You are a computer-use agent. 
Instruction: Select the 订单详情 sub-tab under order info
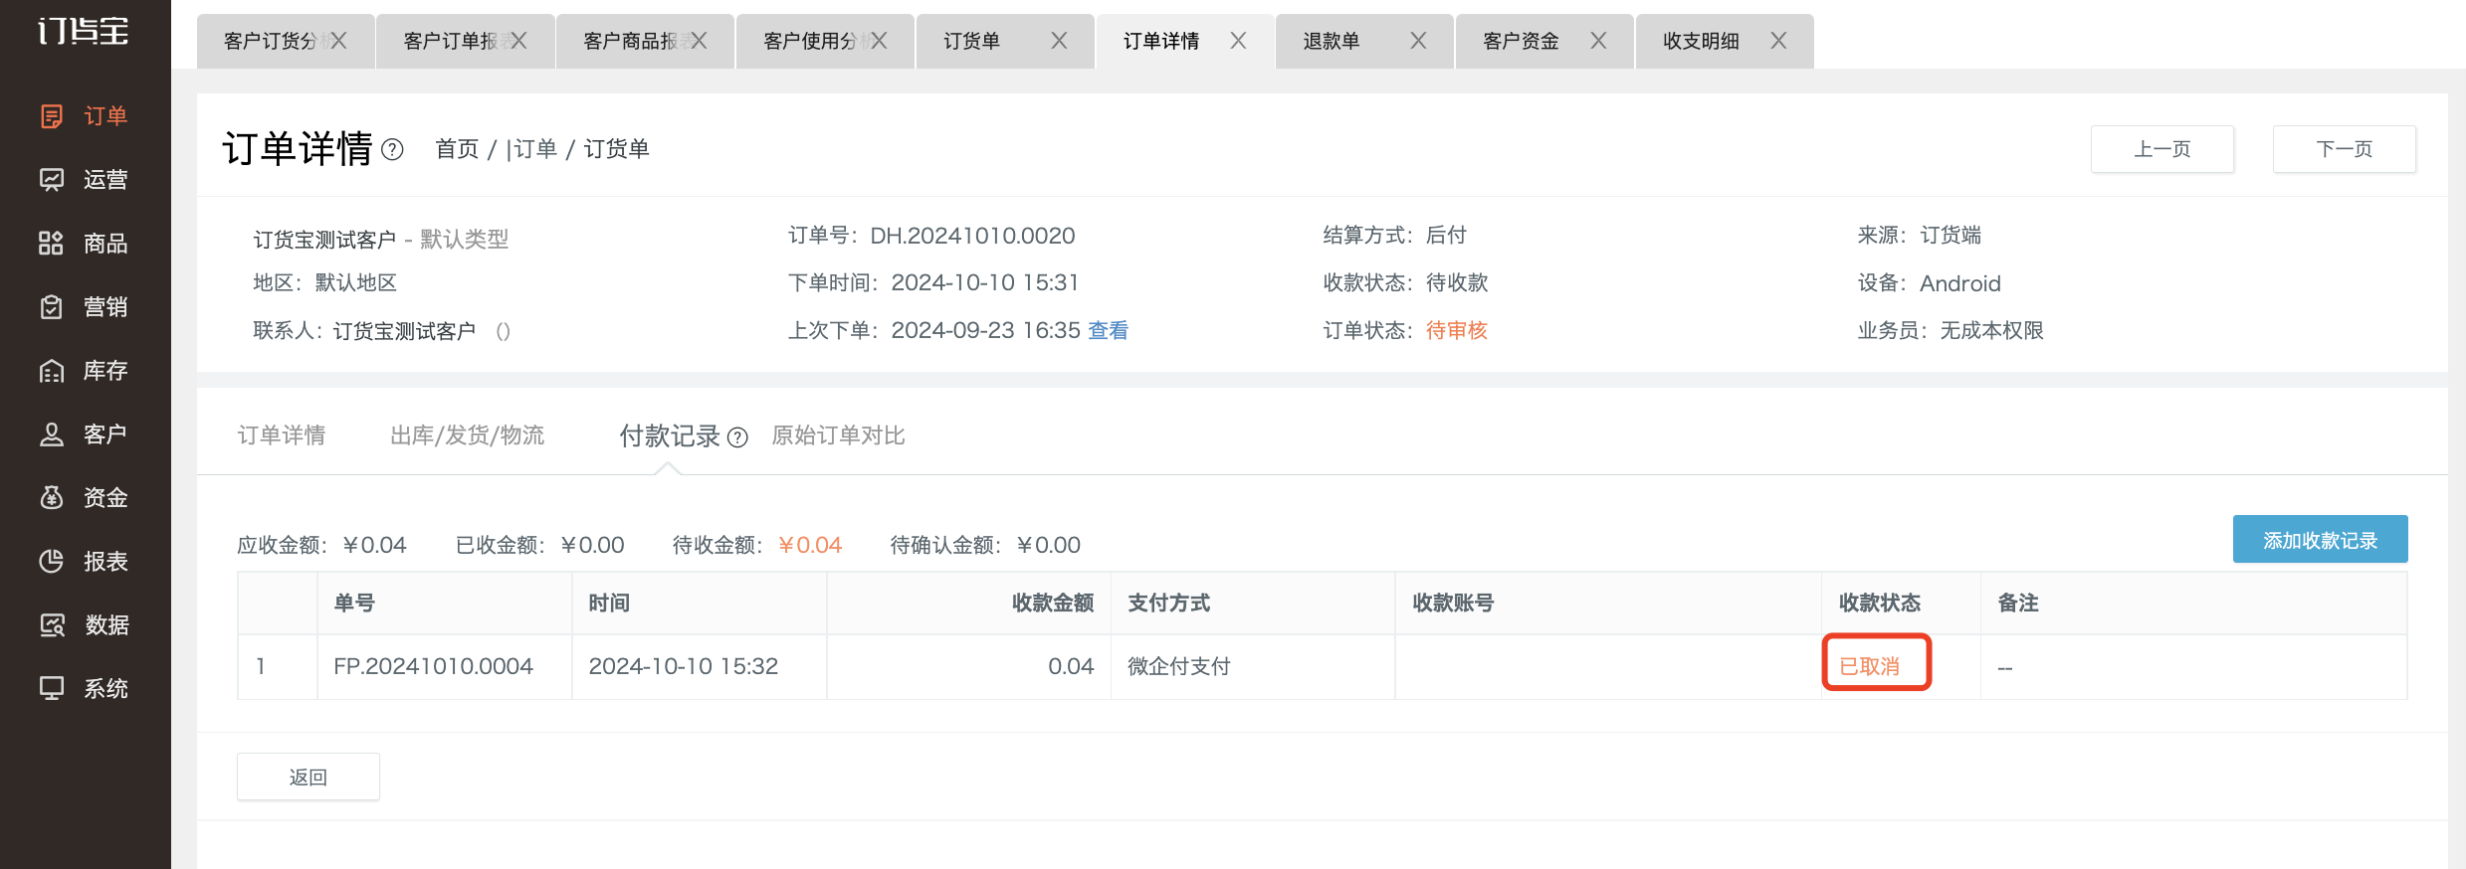[x=282, y=435]
